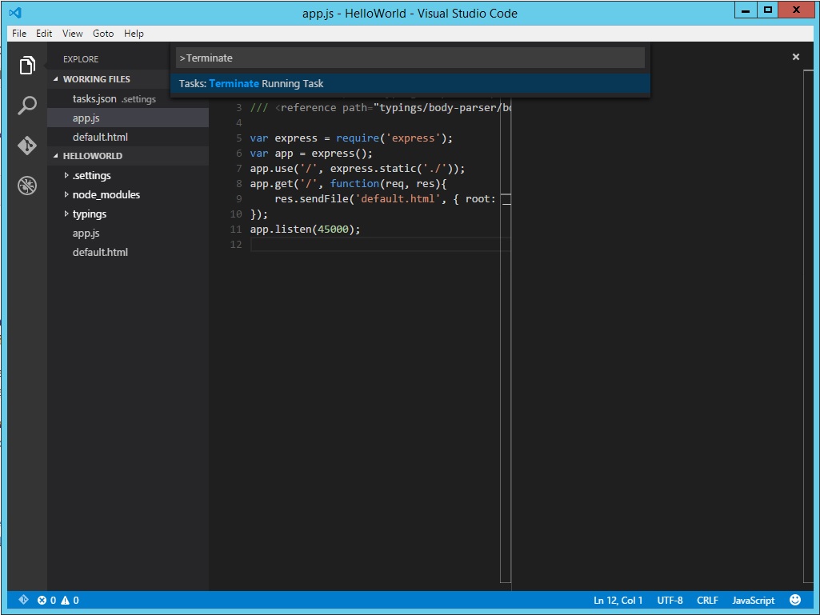Maximize the Visual Studio Code window
This screenshot has width=820, height=615.
[x=768, y=10]
